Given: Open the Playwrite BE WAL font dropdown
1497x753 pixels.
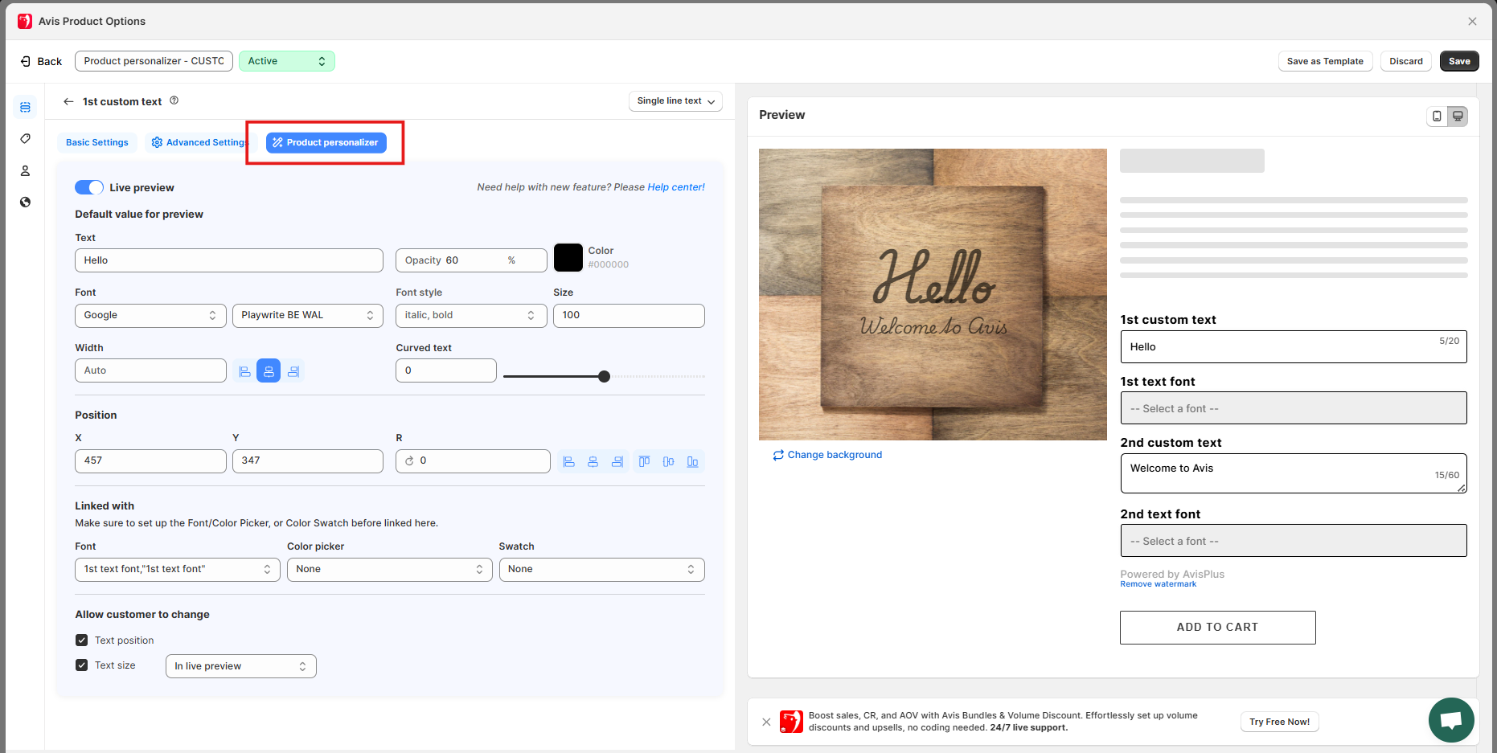Looking at the screenshot, I should coord(307,316).
